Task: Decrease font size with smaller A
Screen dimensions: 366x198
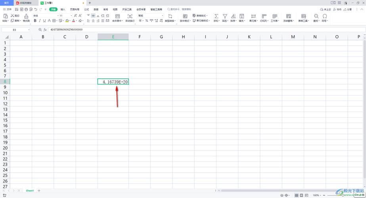Action: pyautogui.click(x=80, y=15)
